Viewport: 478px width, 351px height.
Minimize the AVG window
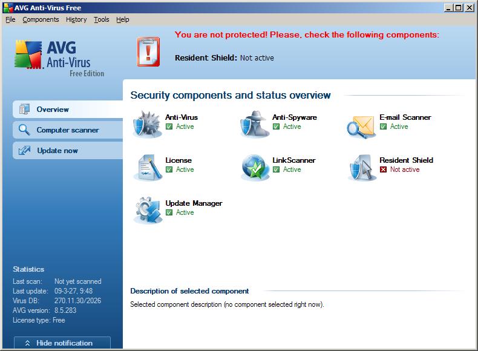pos(448,8)
